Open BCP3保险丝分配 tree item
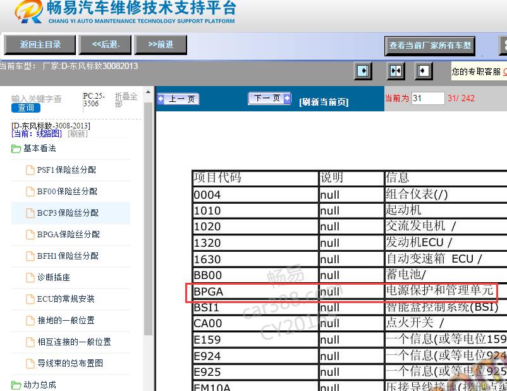The image size is (507, 391). coord(68,213)
